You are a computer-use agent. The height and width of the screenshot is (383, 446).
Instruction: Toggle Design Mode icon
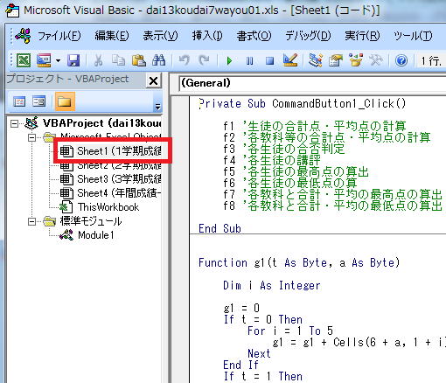290,60
